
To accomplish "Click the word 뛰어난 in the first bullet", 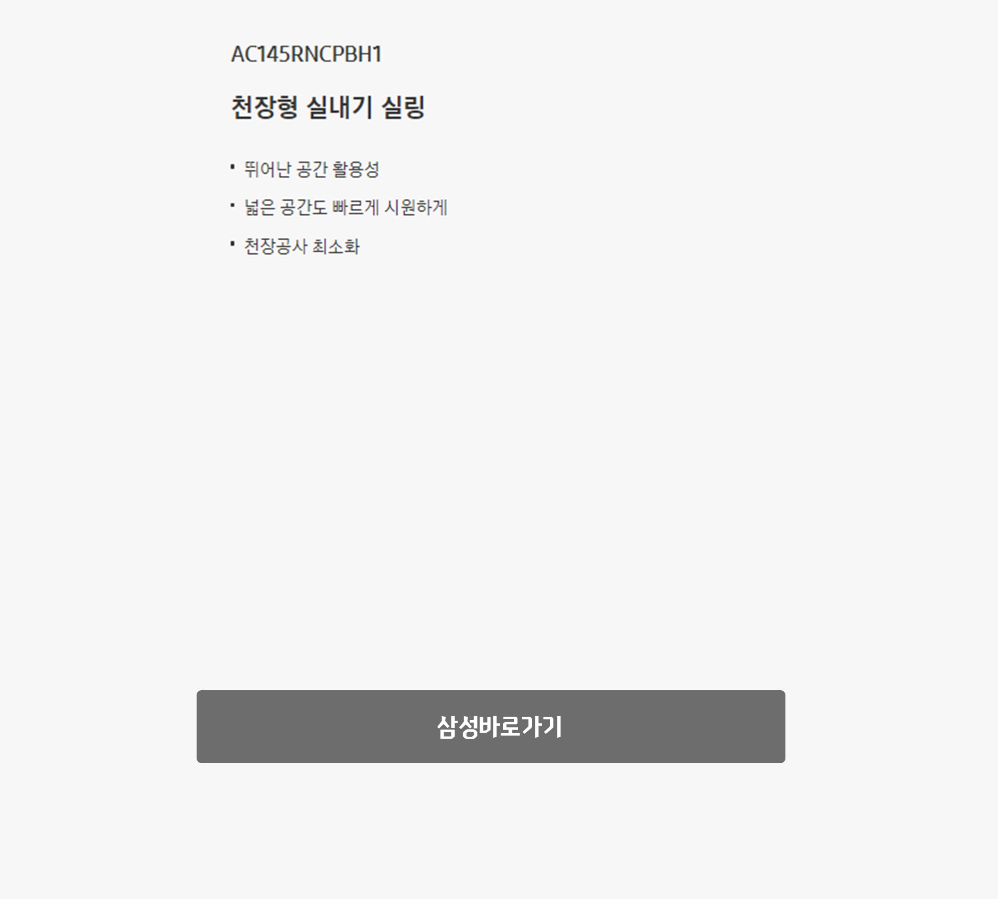I will coord(267,169).
